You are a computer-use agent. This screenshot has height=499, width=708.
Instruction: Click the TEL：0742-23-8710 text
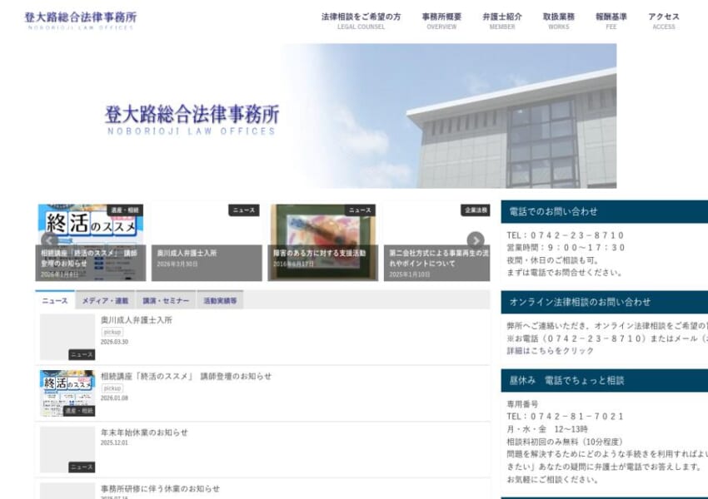(565, 235)
